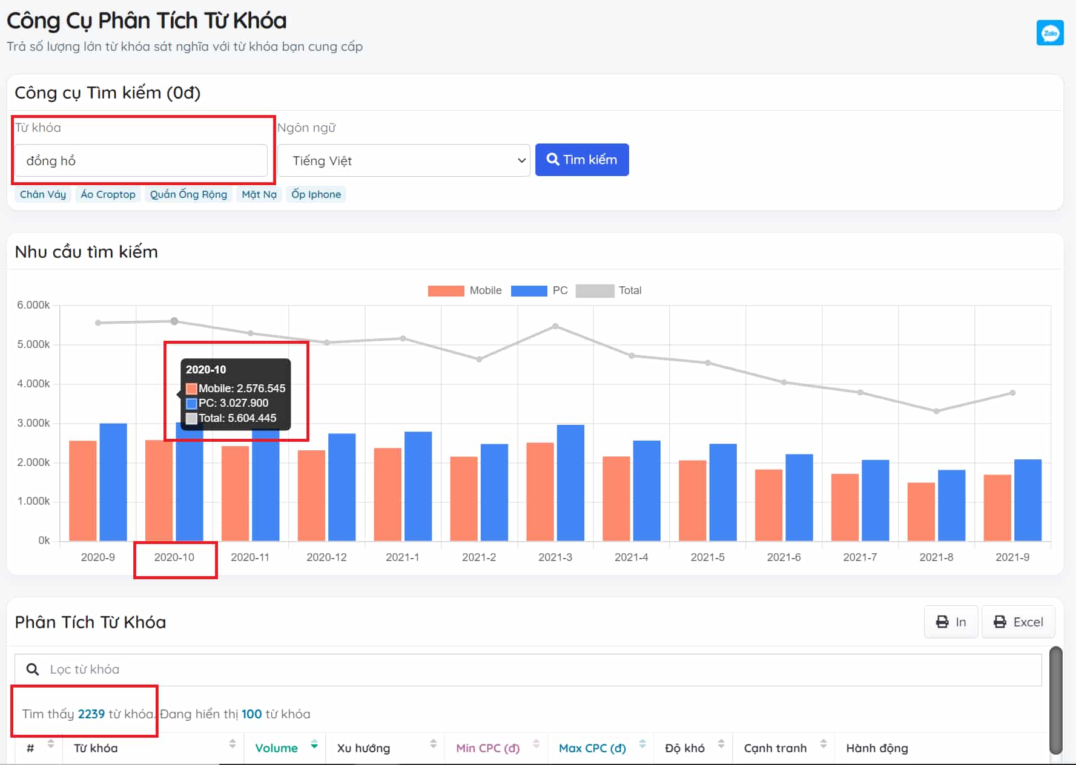Select the Chân Váy suggestion tag
This screenshot has width=1076, height=765.
(42, 194)
